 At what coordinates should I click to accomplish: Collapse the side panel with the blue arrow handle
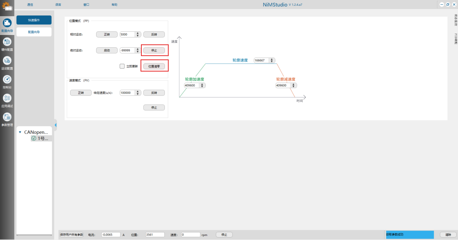click(56, 125)
